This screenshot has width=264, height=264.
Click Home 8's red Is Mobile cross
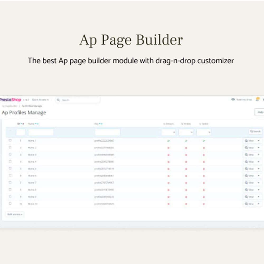[186, 190]
